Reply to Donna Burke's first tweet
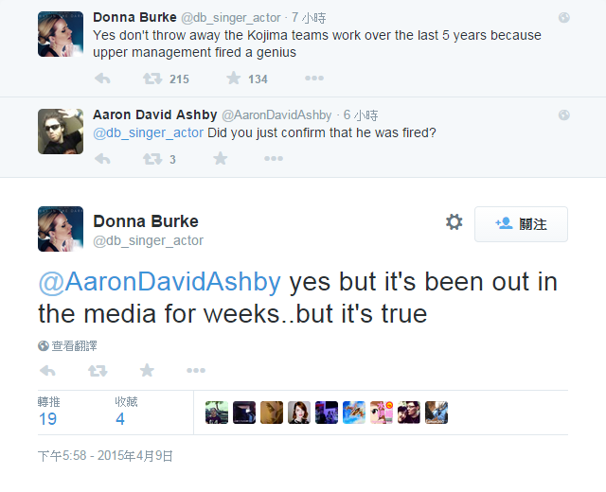The image size is (606, 492). (102, 79)
